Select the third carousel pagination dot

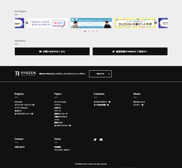pos(93,32)
